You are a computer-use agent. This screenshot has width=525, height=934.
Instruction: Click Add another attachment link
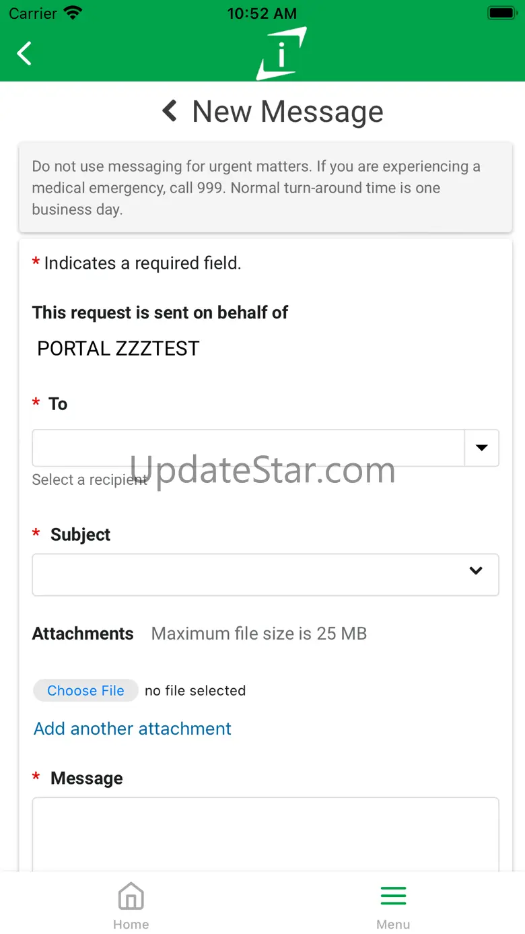pyautogui.click(x=133, y=729)
